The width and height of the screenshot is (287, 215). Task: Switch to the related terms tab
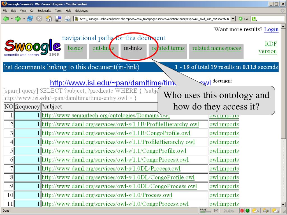[x=168, y=48]
